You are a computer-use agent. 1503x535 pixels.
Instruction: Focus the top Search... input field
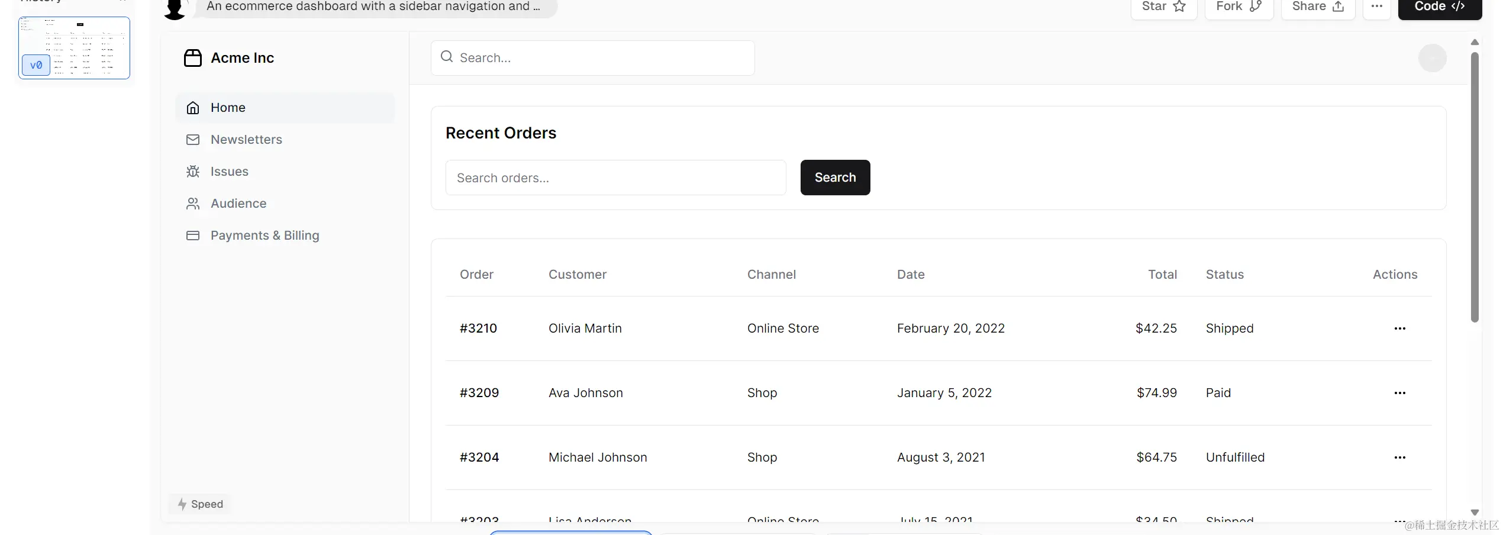593,58
